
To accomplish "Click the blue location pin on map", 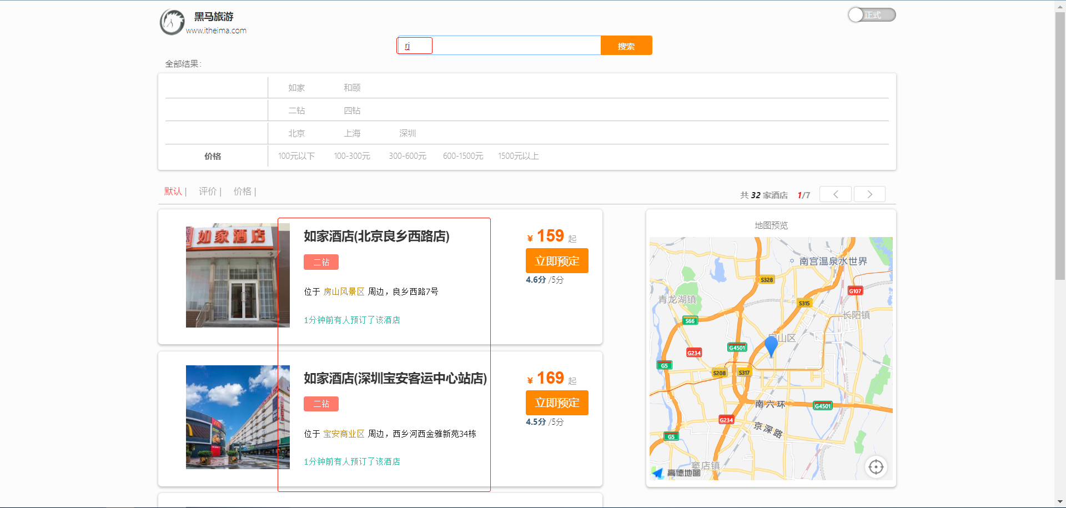I will point(771,346).
